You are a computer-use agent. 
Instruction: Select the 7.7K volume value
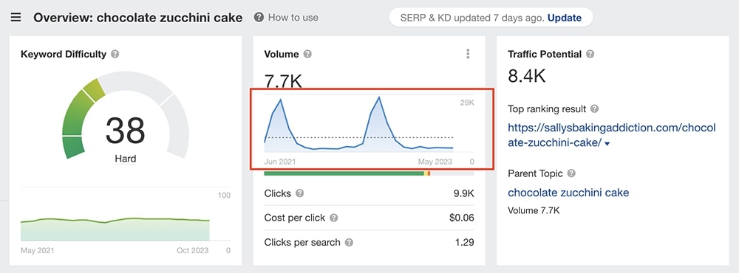283,81
